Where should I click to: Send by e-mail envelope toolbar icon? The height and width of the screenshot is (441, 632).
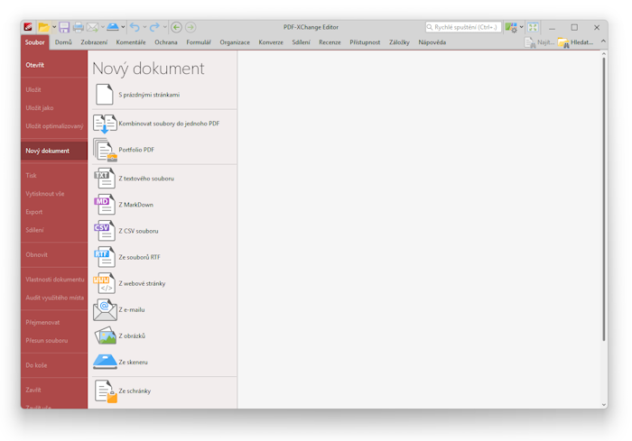click(92, 27)
